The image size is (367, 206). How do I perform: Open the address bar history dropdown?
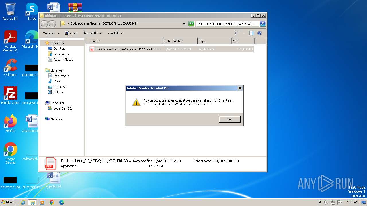coord(184,24)
